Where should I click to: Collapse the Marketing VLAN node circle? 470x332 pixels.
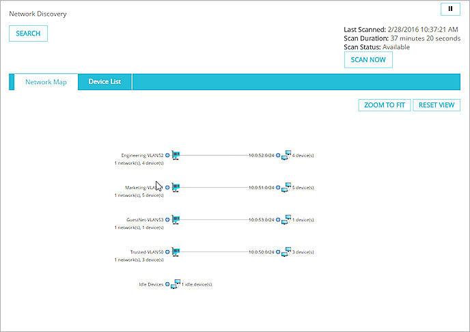(x=167, y=188)
